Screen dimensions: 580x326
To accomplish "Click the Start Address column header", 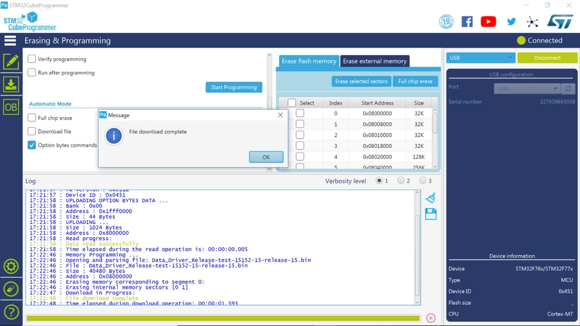I will [x=377, y=103].
